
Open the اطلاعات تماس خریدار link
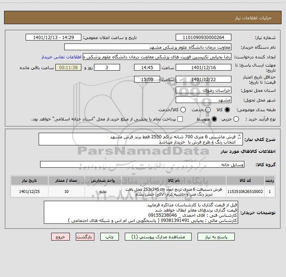click(61, 57)
